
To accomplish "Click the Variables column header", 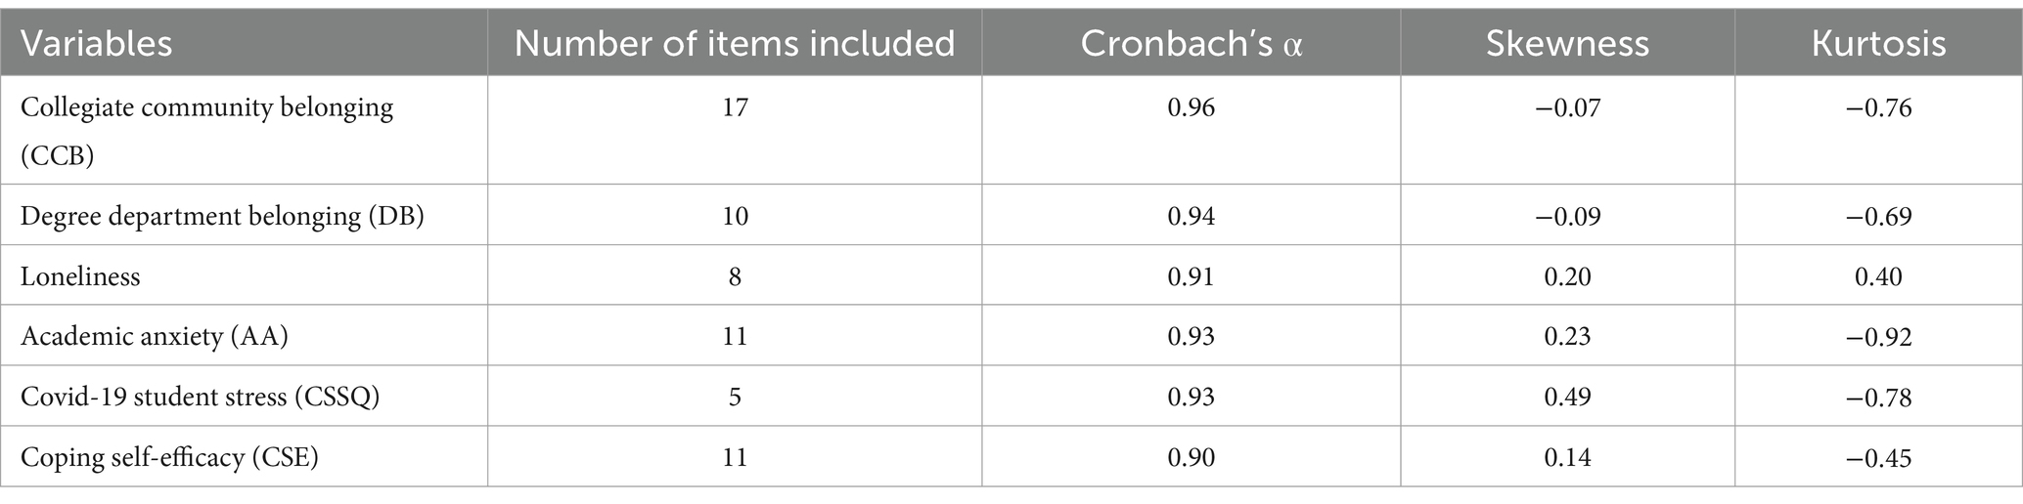I will point(97,43).
